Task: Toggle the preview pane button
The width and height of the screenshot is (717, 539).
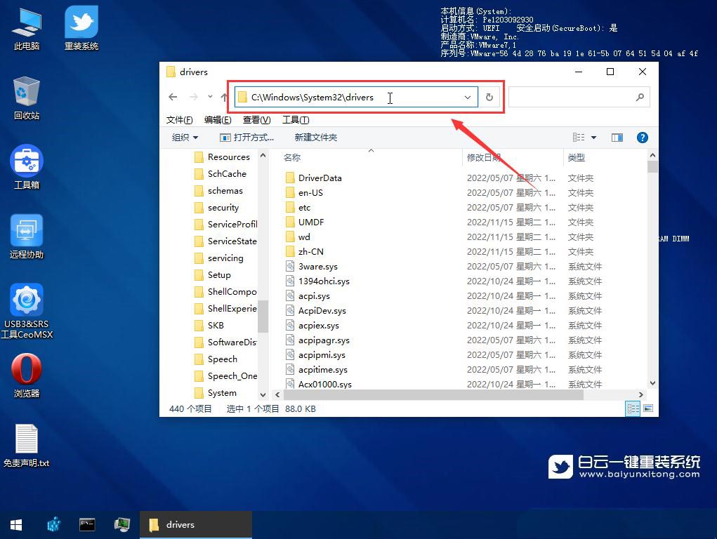Action: 617,138
